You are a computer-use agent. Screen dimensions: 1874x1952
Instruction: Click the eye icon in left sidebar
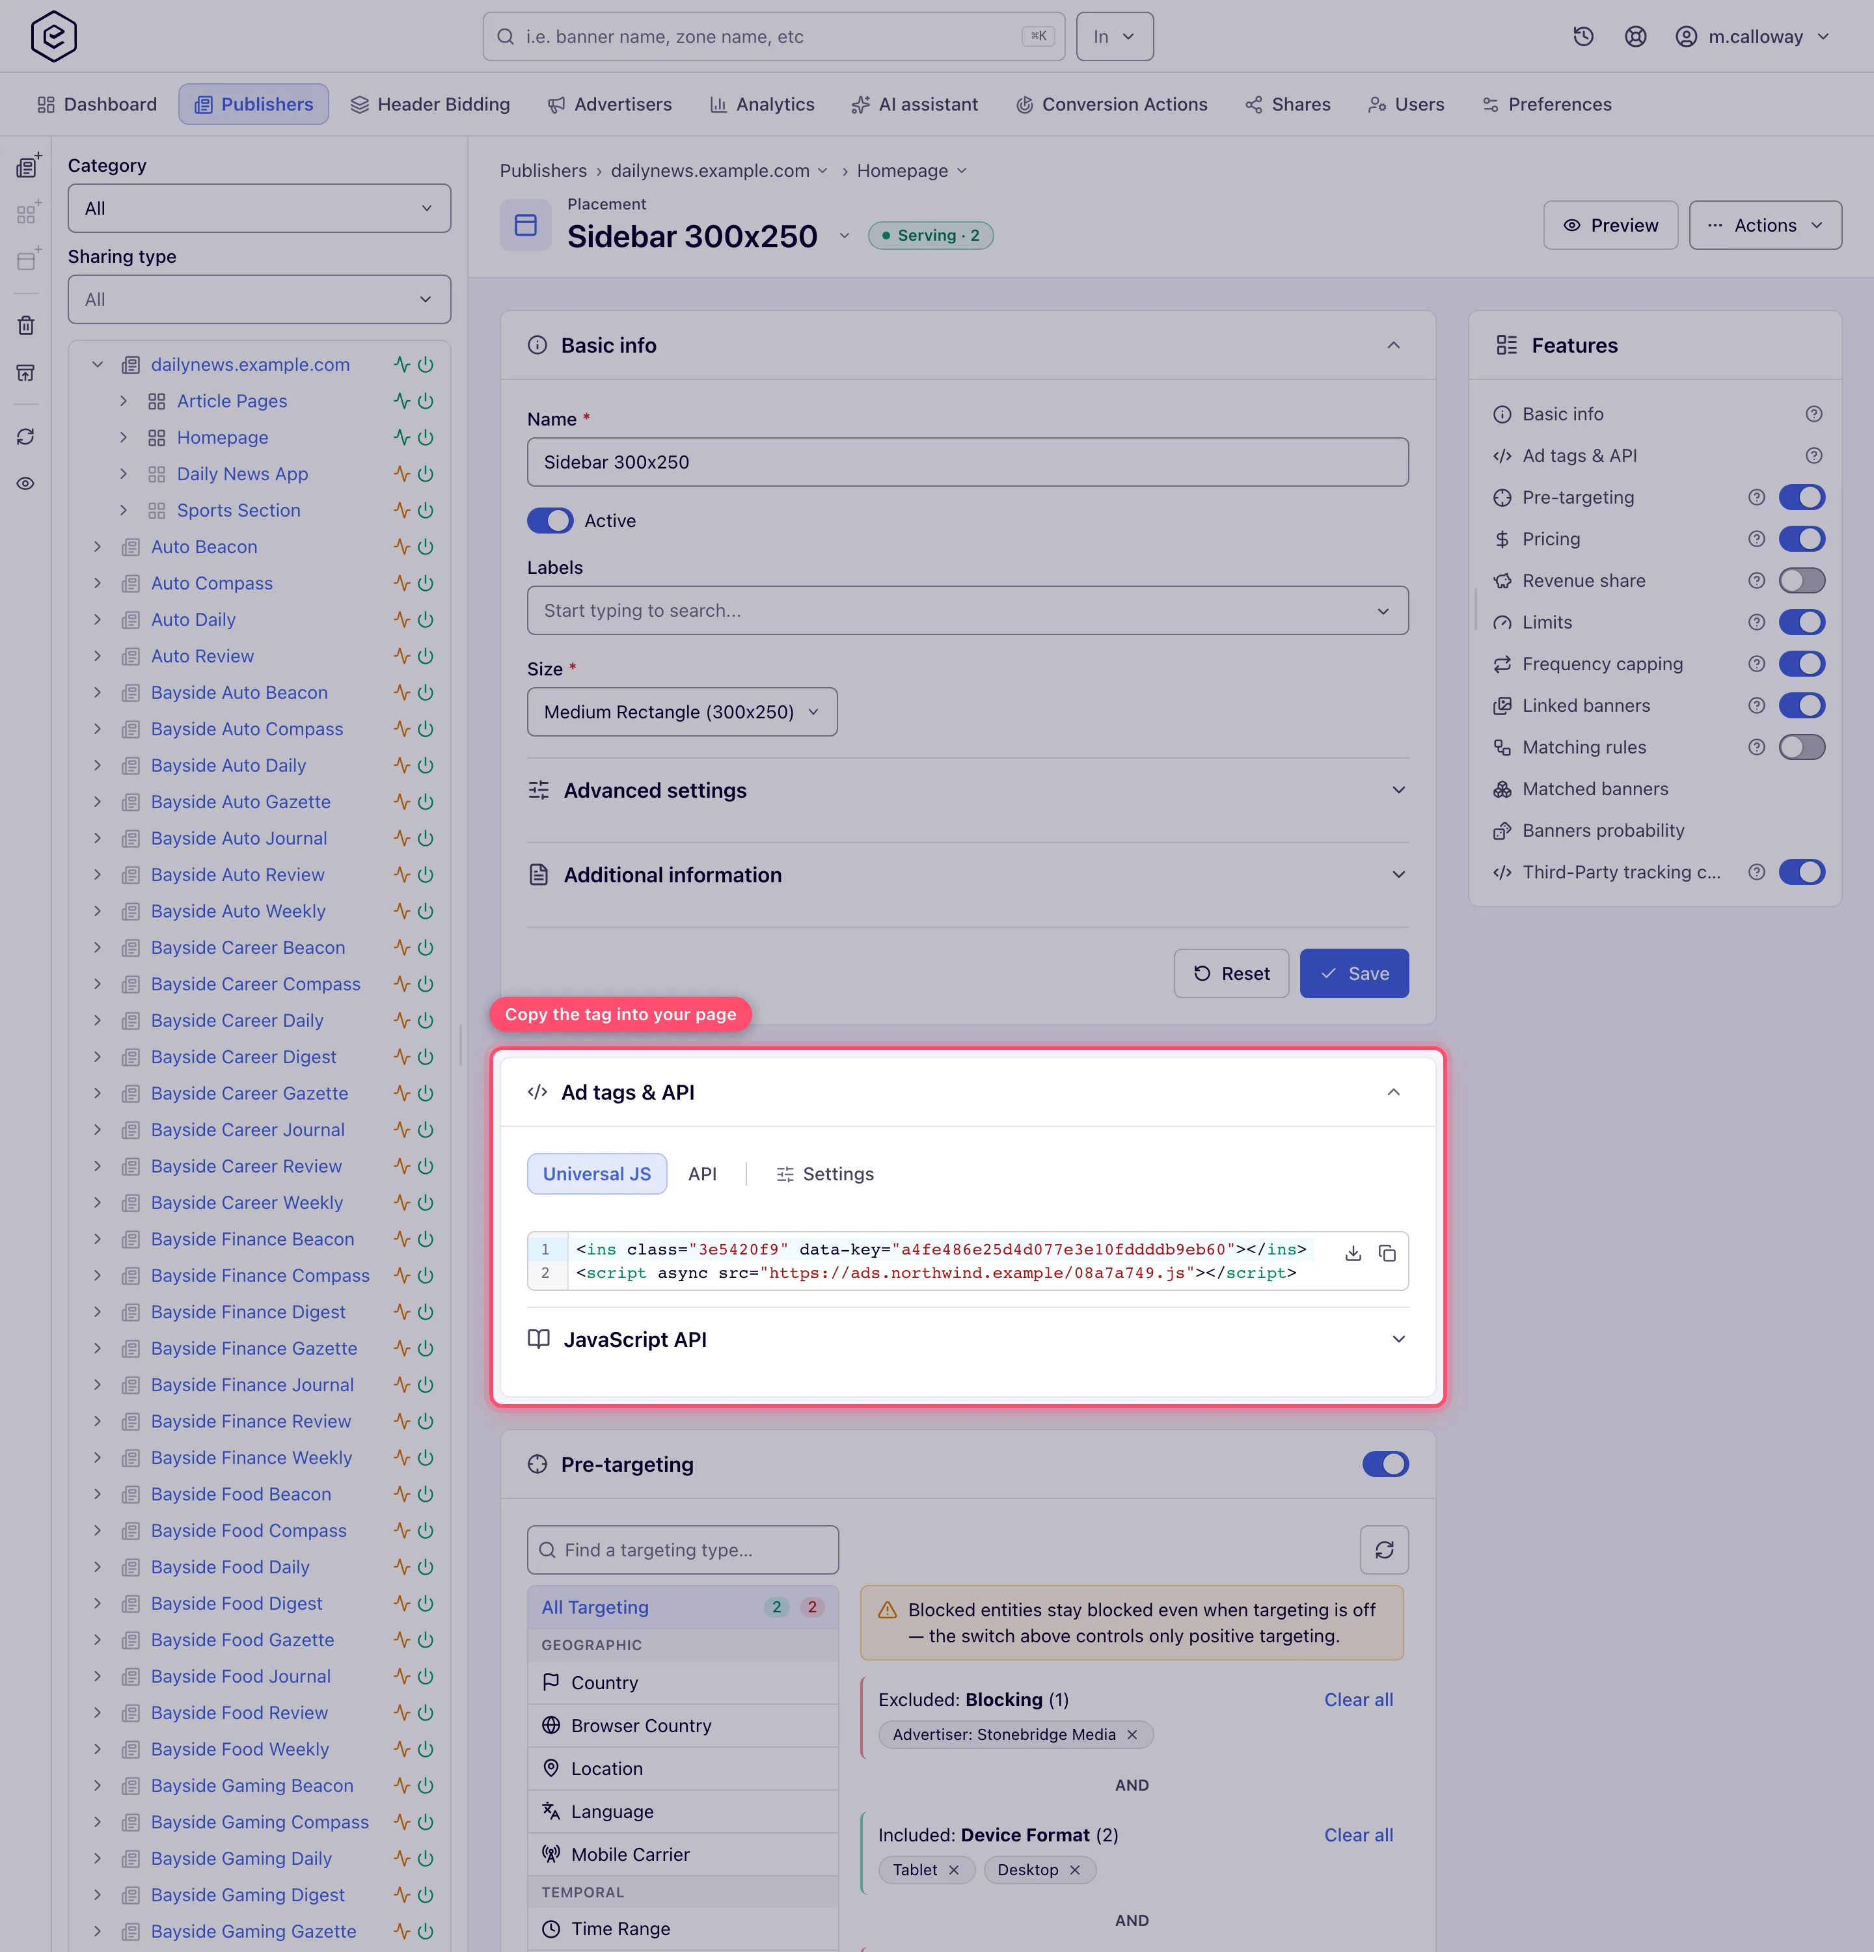pos(26,483)
